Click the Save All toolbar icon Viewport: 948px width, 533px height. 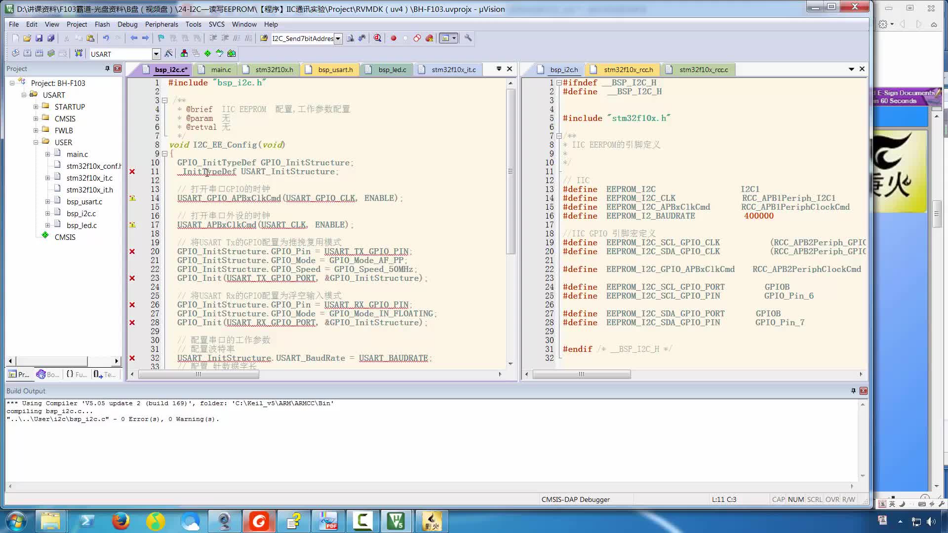[51, 38]
